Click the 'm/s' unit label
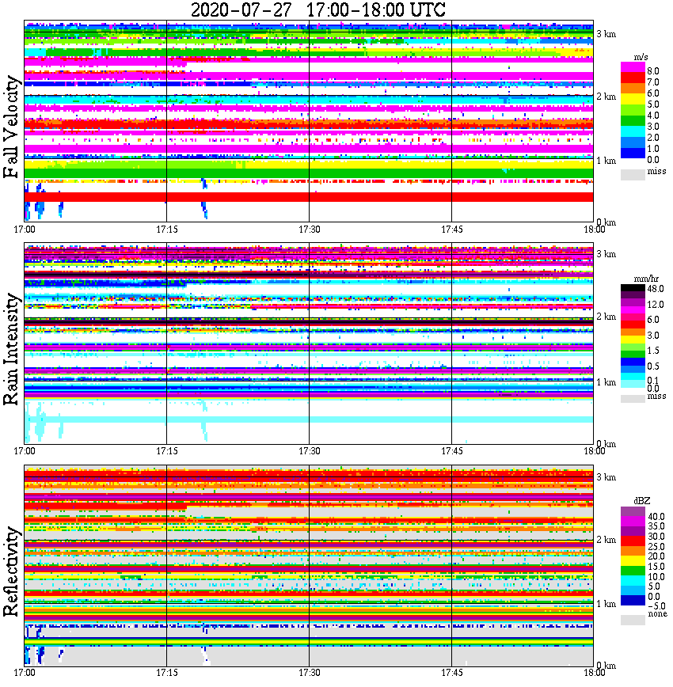Image resolution: width=673 pixels, height=687 pixels. [641, 58]
